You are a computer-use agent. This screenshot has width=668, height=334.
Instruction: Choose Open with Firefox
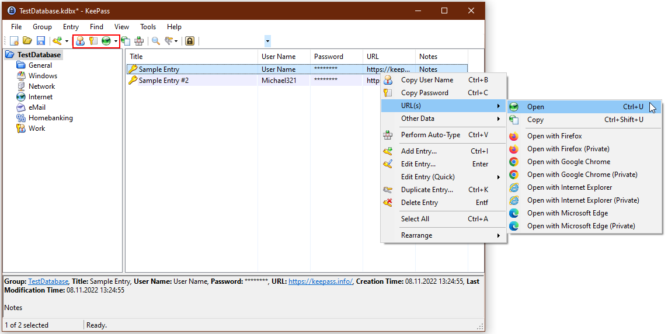coord(584,136)
